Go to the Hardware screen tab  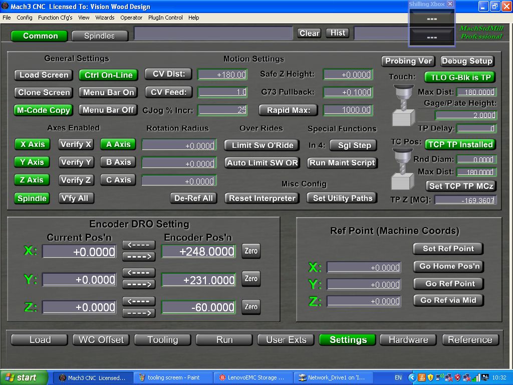coord(408,340)
